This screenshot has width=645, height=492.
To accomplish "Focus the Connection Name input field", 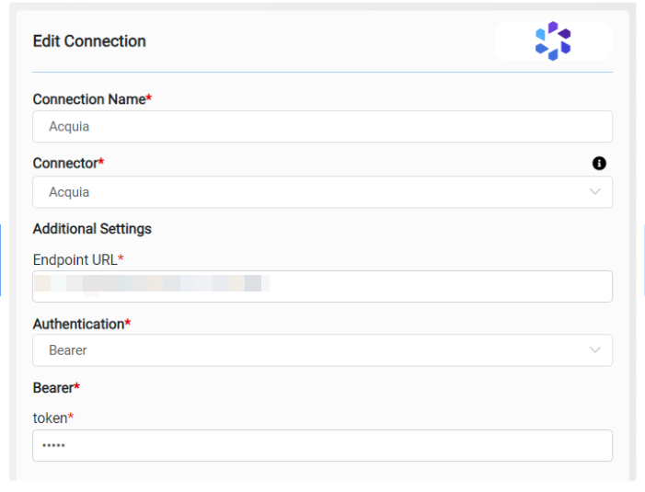I will pyautogui.click(x=322, y=126).
